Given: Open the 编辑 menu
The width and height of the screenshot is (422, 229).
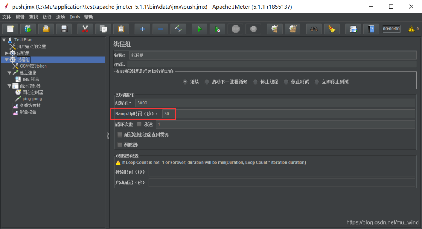Looking at the screenshot, I should tap(20, 17).
